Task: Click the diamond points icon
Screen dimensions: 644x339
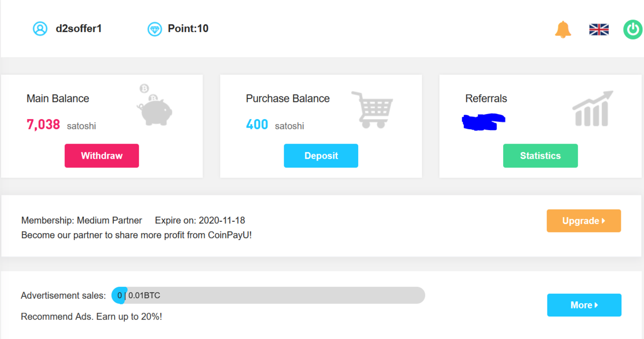Action: pos(154,29)
